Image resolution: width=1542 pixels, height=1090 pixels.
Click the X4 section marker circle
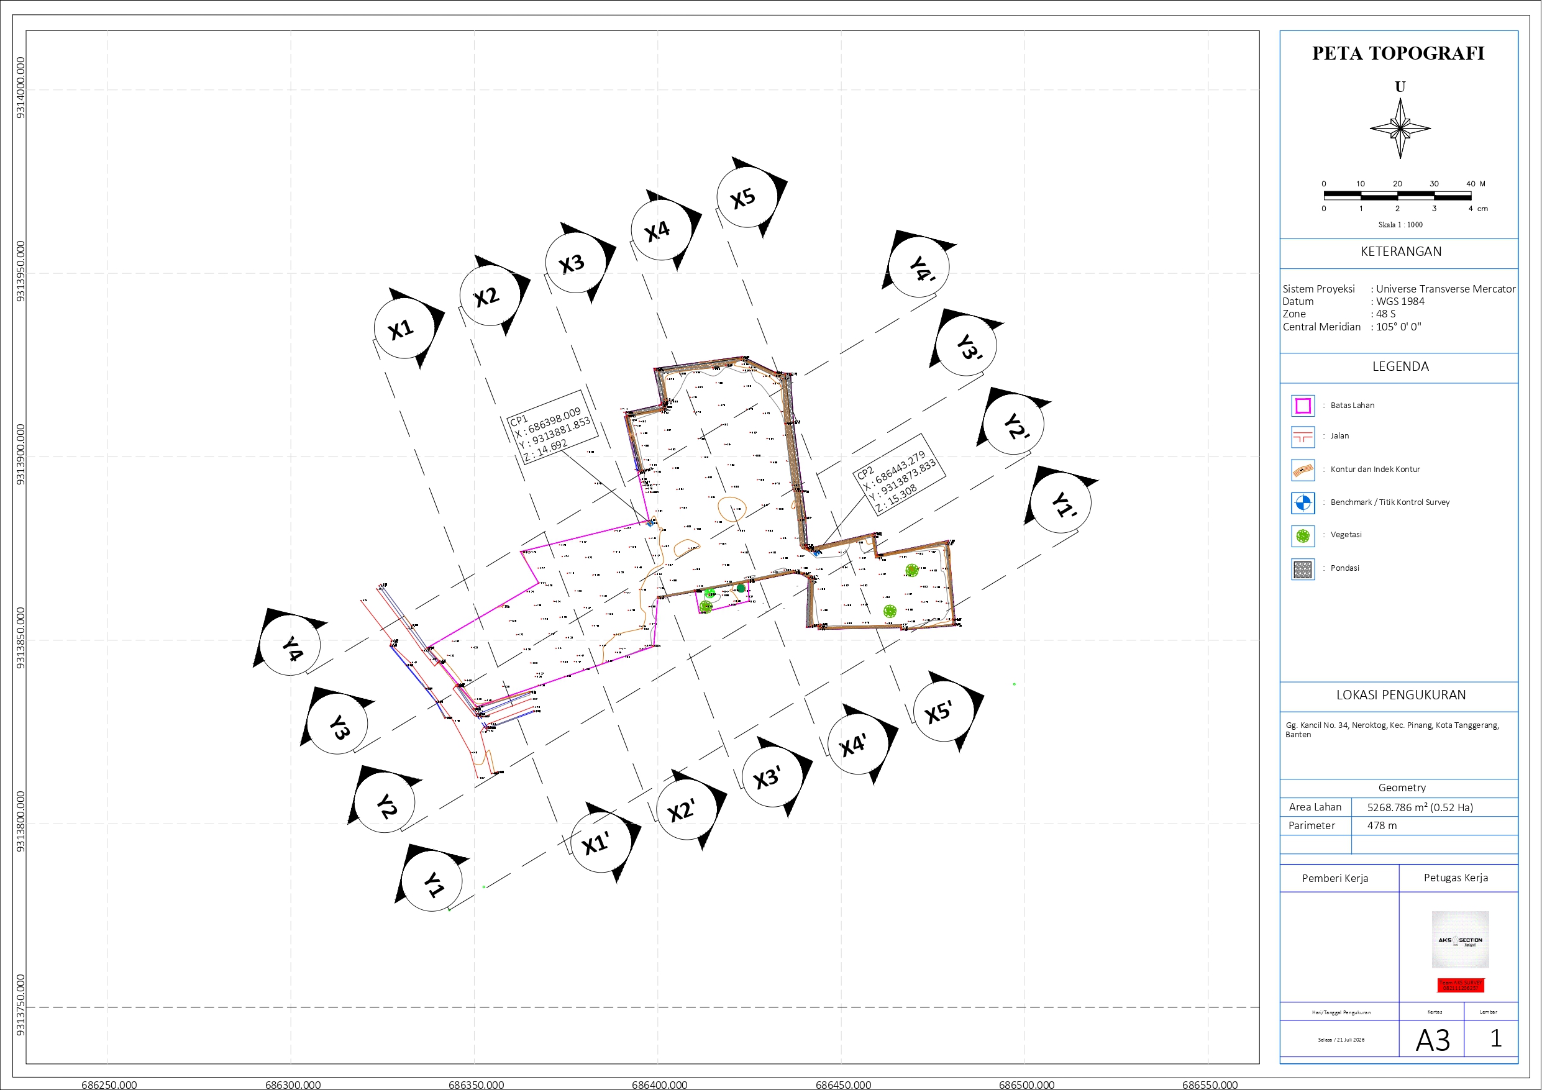[662, 230]
